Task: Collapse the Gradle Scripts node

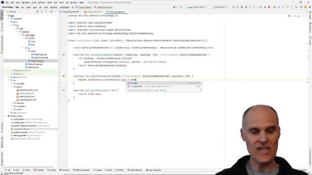Action: pos(6,116)
